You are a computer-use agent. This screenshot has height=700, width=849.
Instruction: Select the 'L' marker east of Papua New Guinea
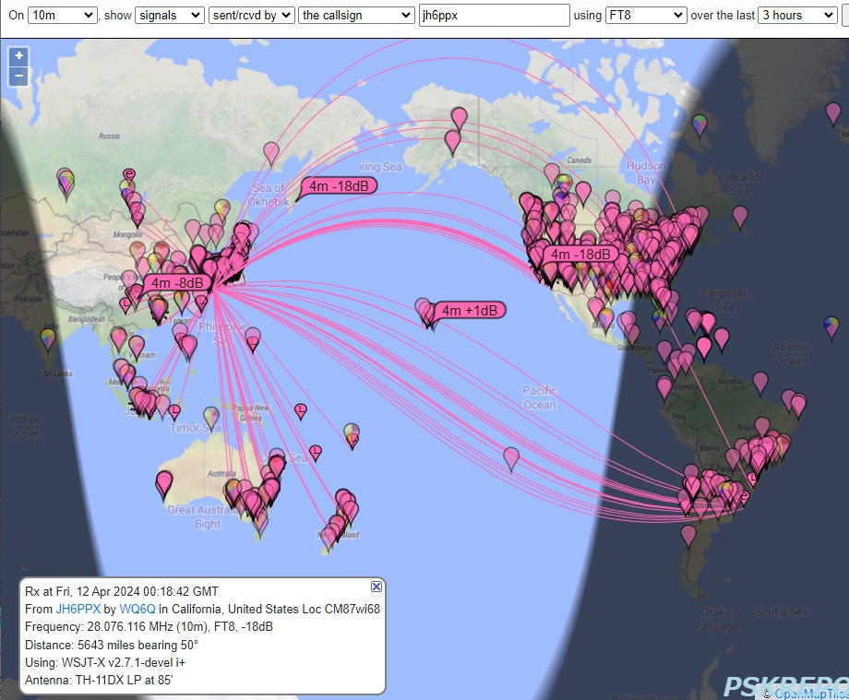(x=301, y=410)
